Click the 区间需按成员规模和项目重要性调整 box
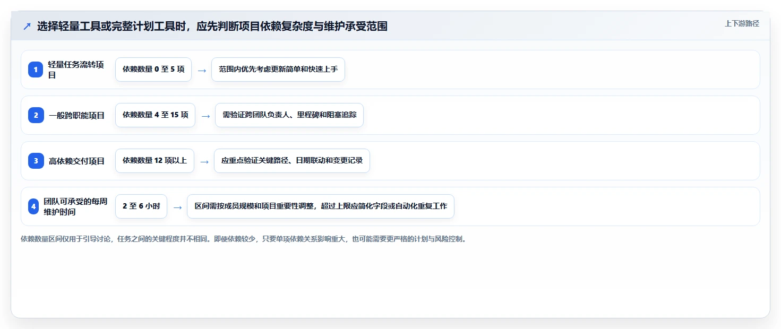The width and height of the screenshot is (781, 329). click(321, 206)
